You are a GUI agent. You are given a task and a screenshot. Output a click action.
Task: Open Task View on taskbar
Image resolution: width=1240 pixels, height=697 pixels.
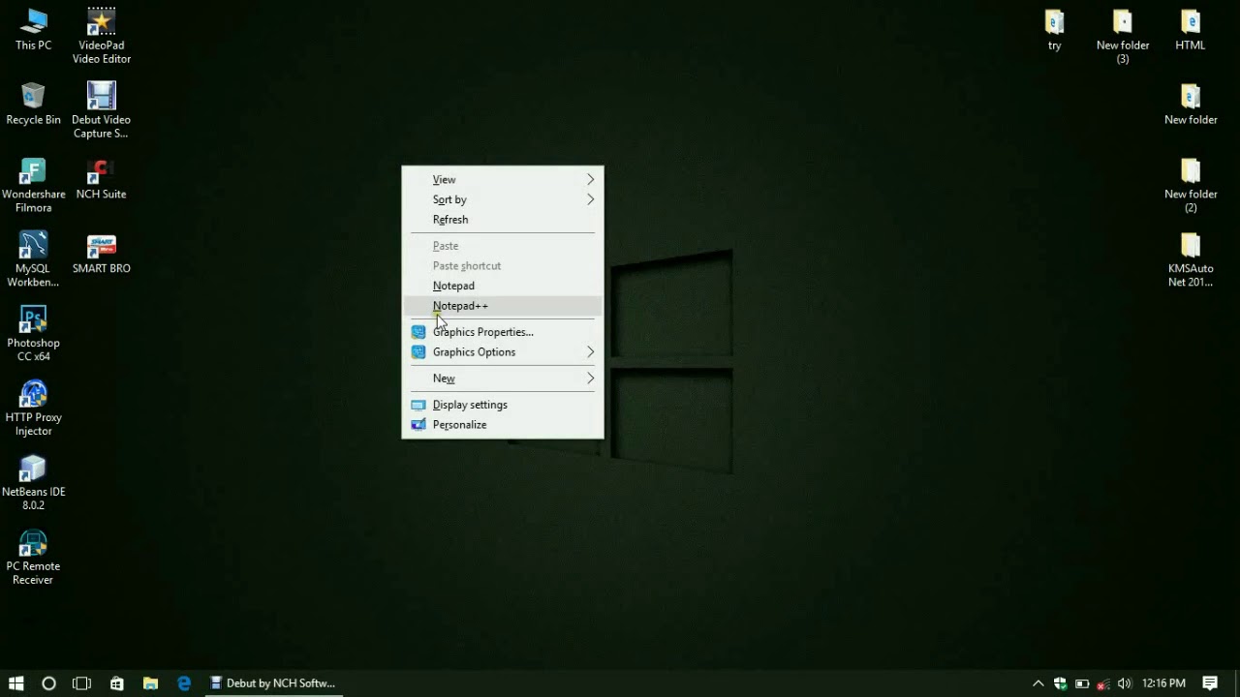click(x=82, y=682)
